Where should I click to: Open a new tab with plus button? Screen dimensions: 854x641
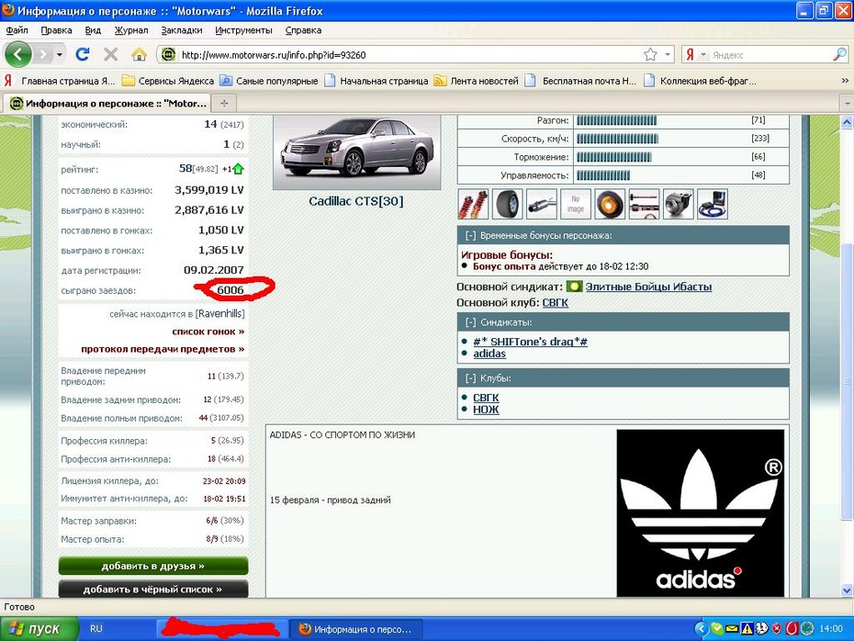pos(224,103)
